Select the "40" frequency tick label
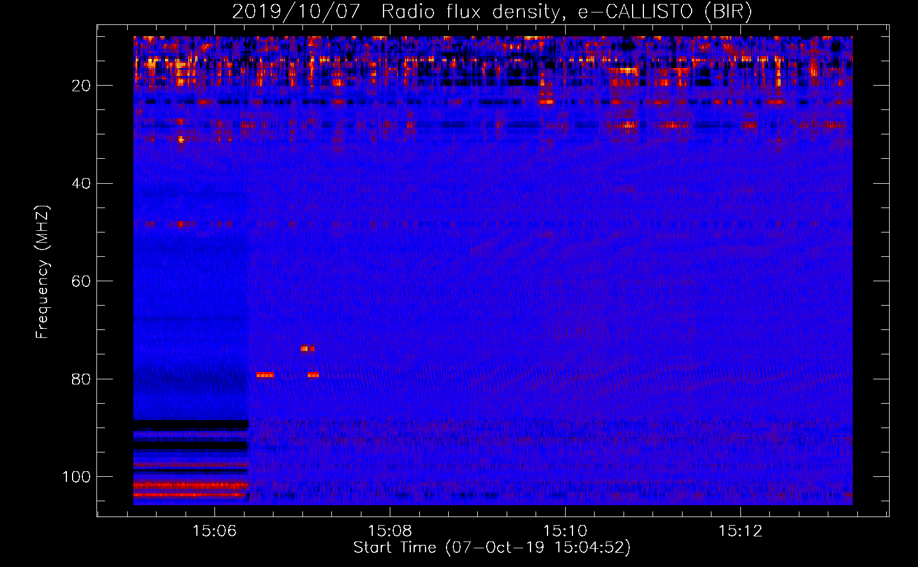This screenshot has width=918, height=567. [81, 184]
